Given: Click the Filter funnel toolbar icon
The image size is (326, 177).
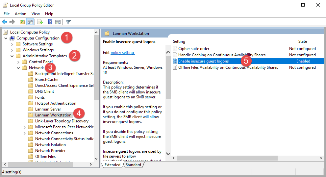Looking at the screenshot, I should click(68, 22).
